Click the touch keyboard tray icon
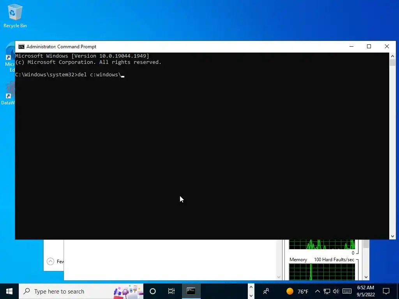 coord(347,291)
